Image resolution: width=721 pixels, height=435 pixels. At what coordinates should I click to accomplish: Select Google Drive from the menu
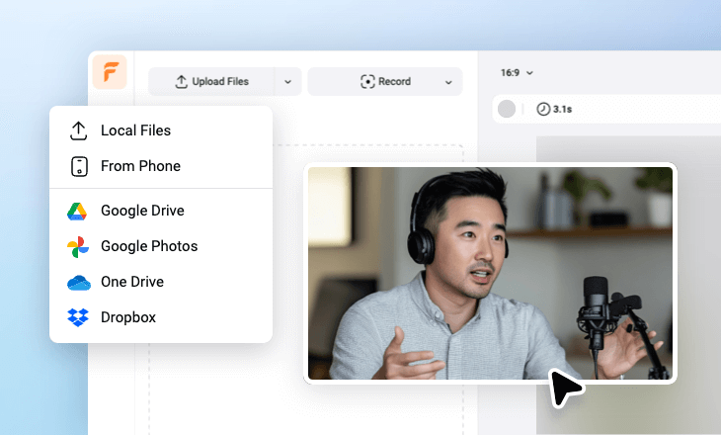point(161,211)
